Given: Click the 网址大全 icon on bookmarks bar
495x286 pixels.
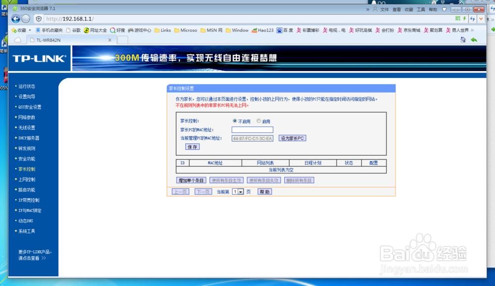Looking at the screenshot, I should click(87, 30).
